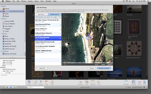151x94 pixels.
Task: Click the Flickr toolbar icon
Action: click(140, 82)
